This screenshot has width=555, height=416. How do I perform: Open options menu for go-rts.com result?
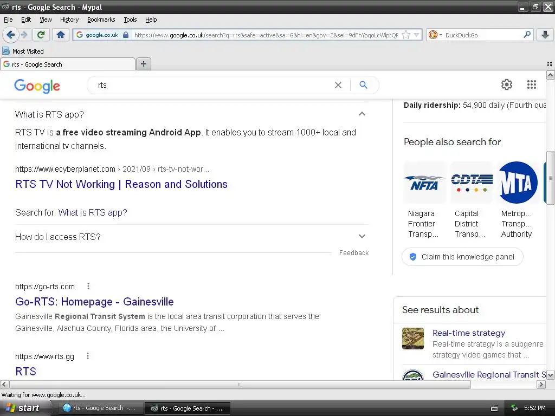88,286
